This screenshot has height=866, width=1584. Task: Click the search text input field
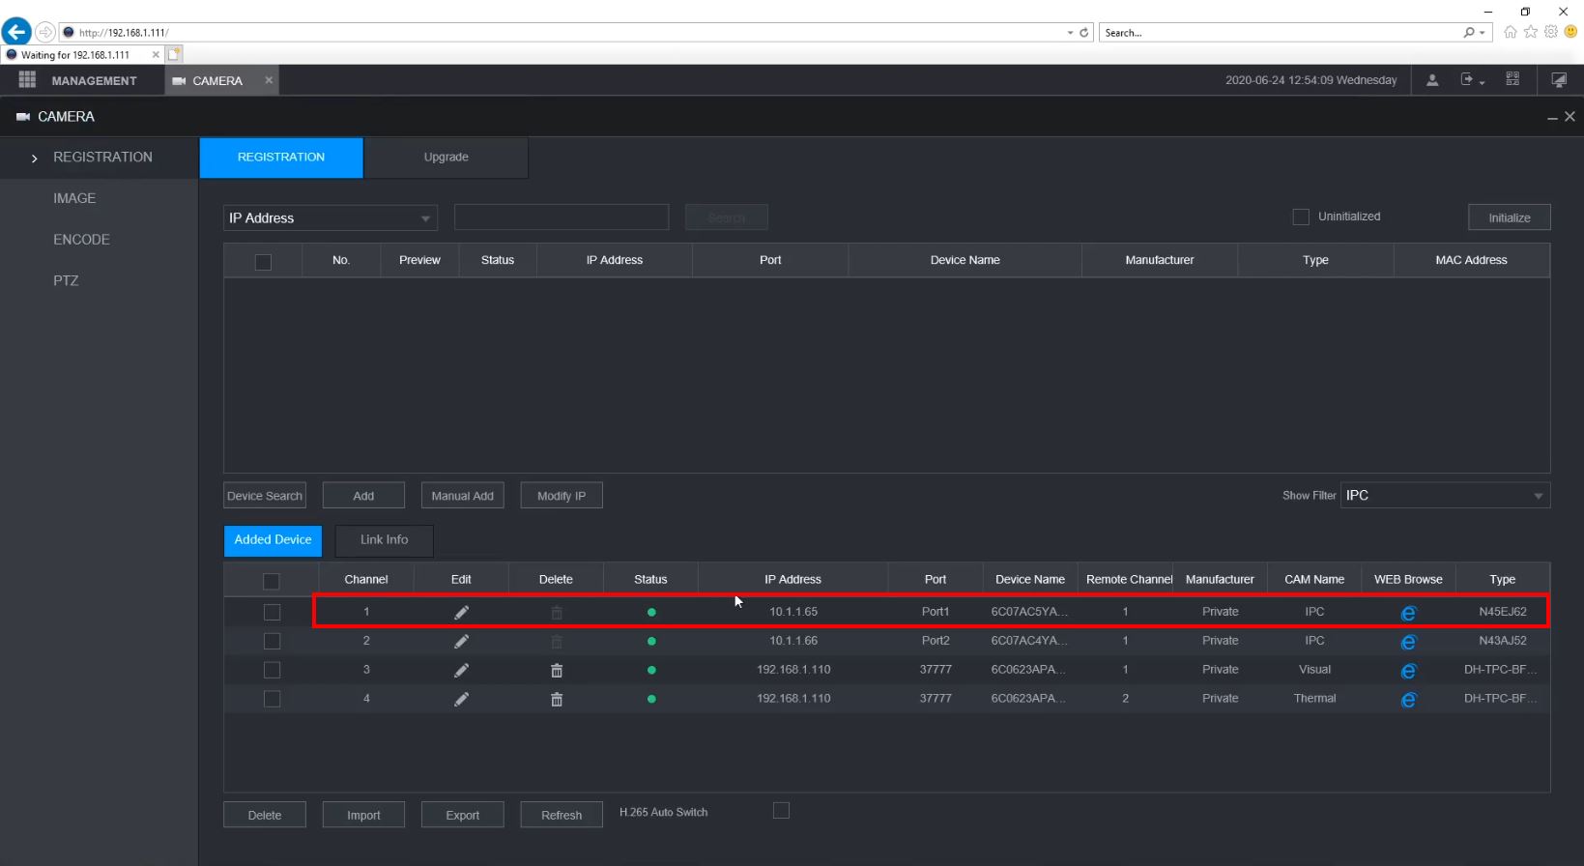[x=561, y=217]
